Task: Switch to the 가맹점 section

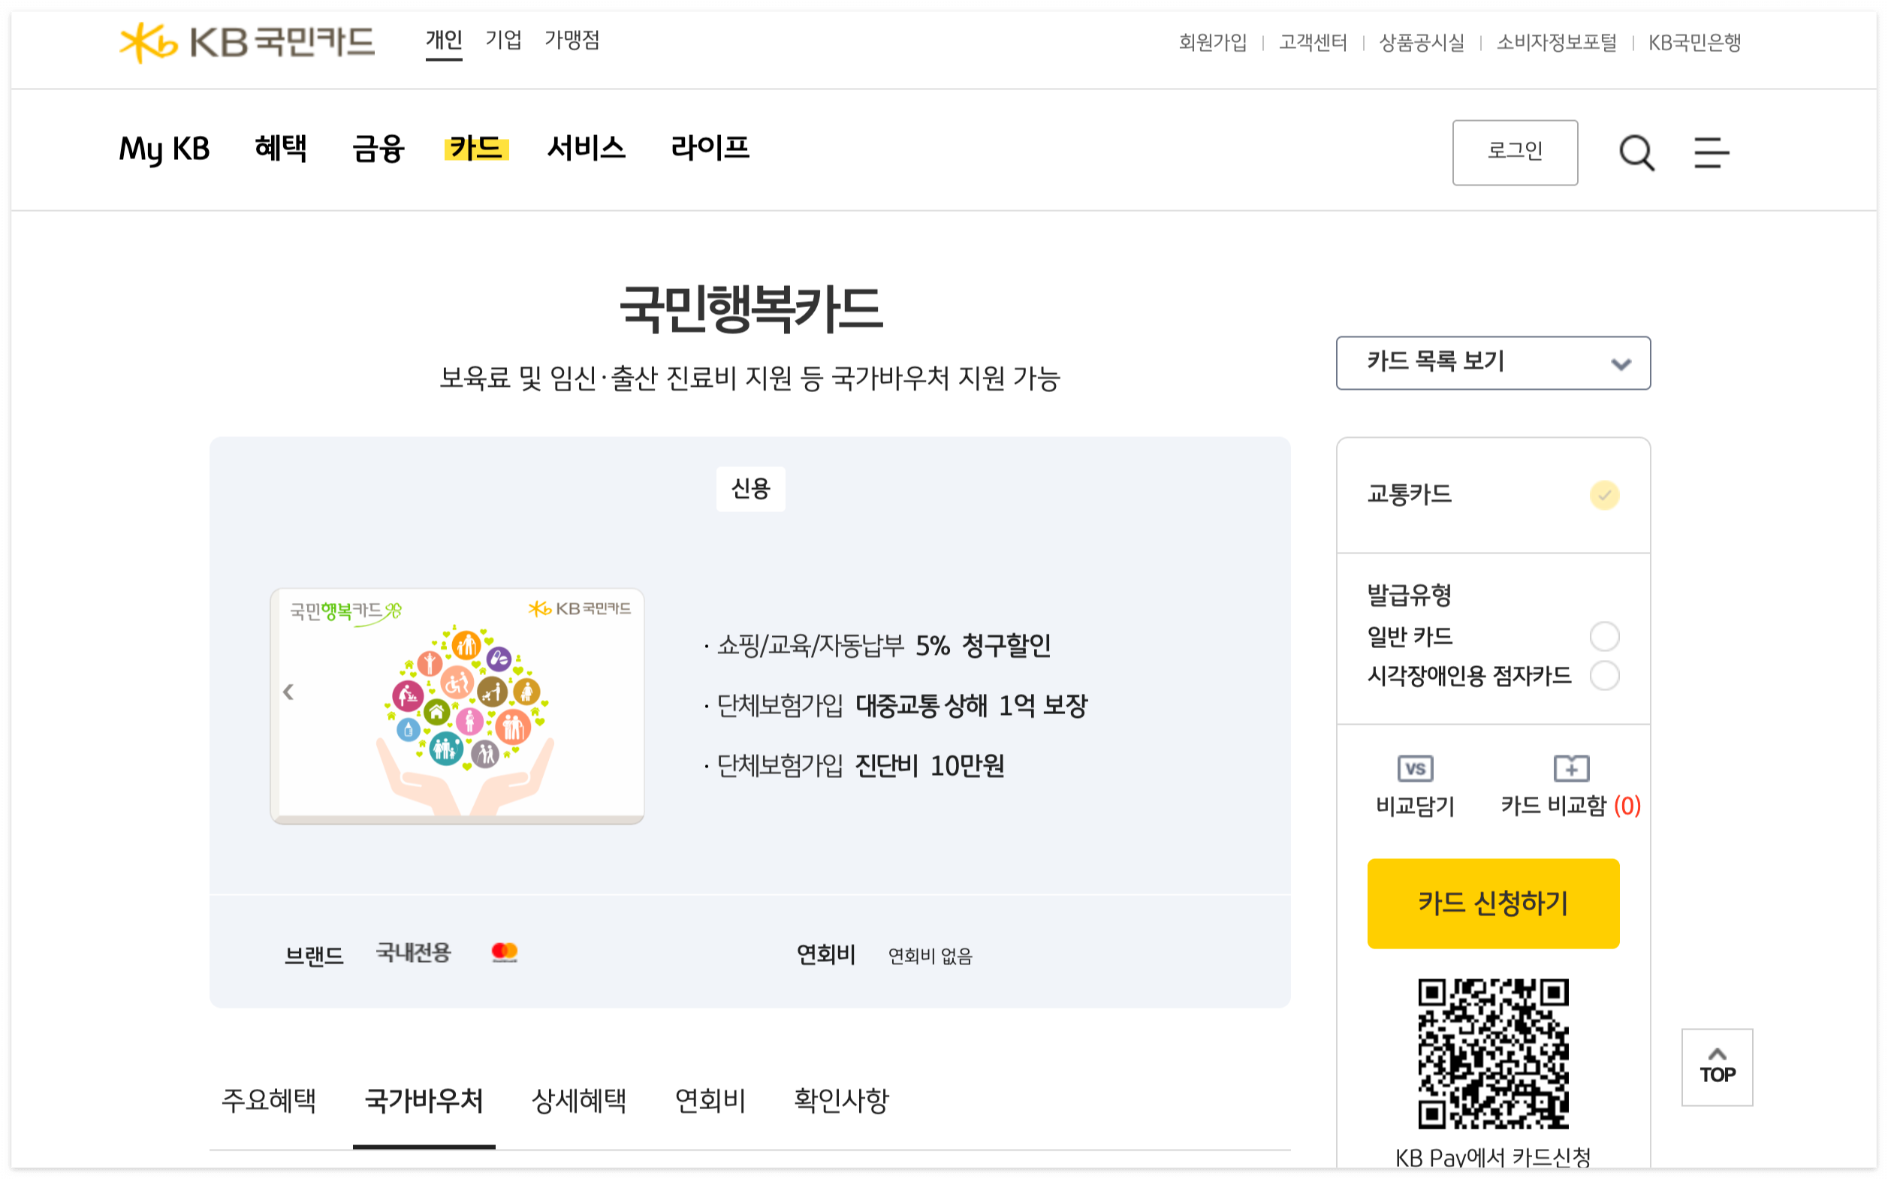Action: click(x=572, y=40)
